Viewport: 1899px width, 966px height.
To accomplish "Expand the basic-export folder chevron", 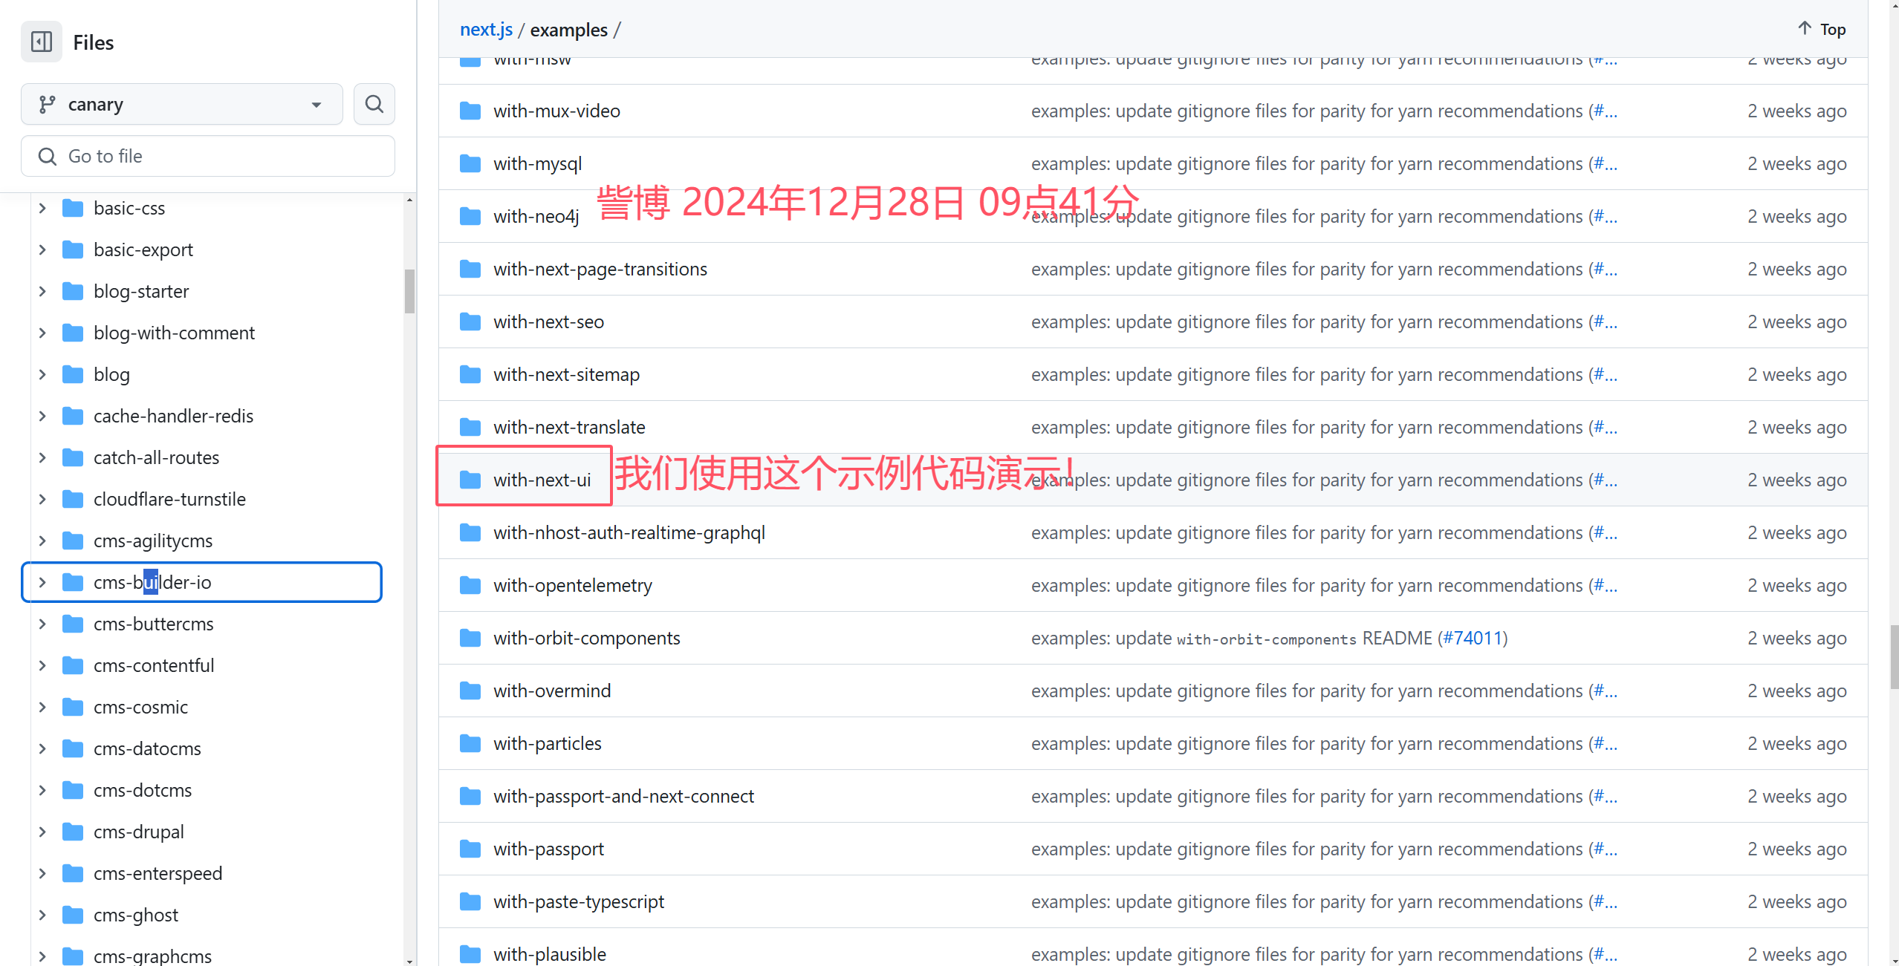I will [x=42, y=250].
